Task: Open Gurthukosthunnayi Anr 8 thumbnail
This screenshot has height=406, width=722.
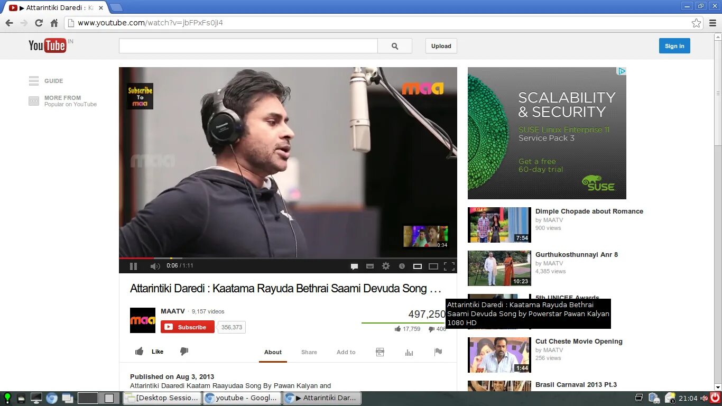Action: (x=499, y=268)
